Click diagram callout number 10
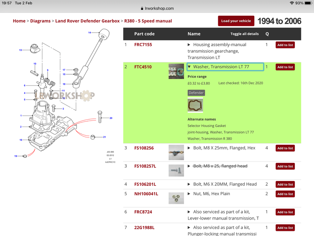 pos(35,64)
